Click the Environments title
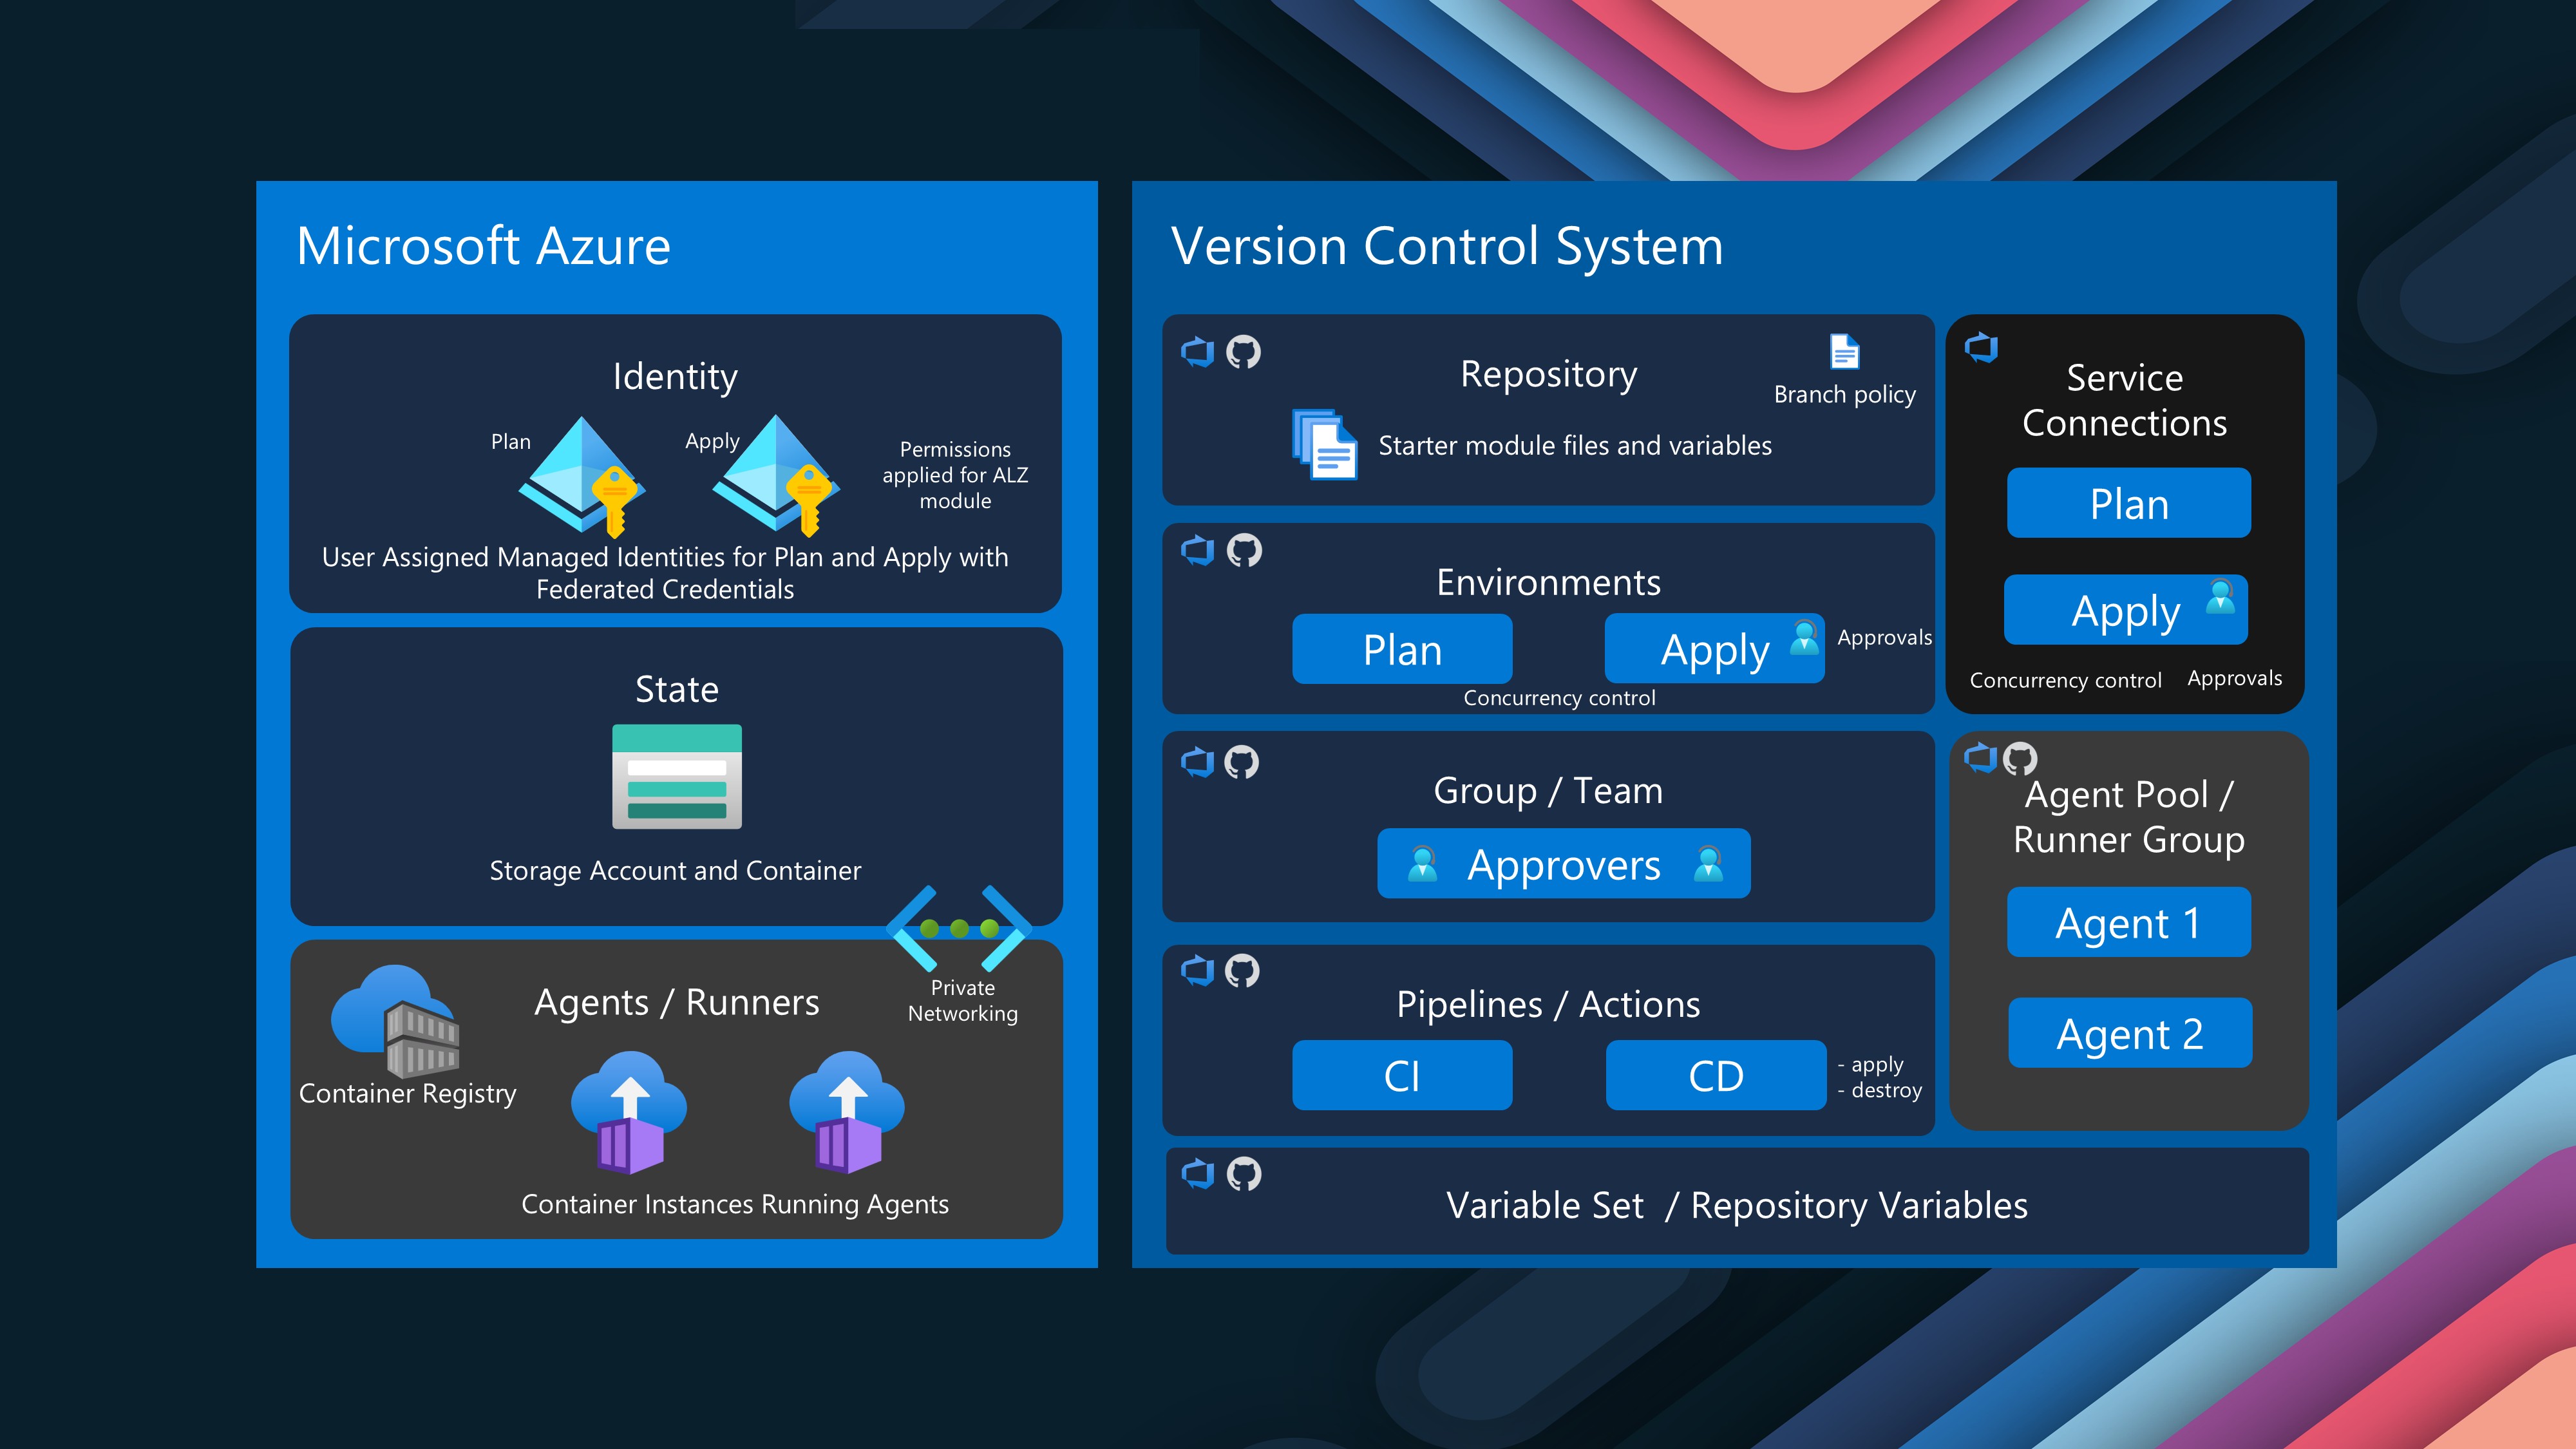This screenshot has height=1449, width=2576. point(1549,582)
